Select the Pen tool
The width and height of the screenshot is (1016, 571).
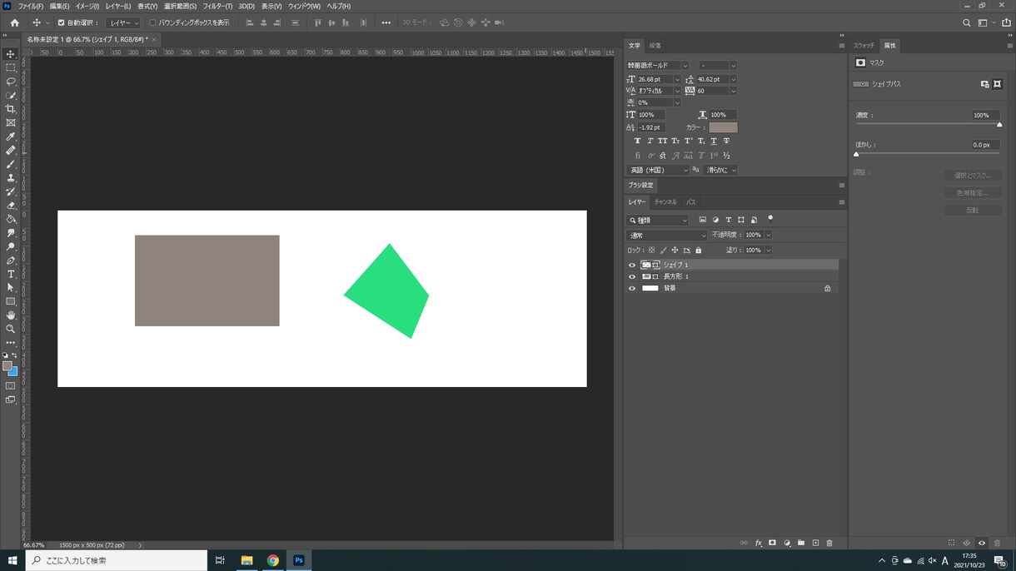(11, 261)
